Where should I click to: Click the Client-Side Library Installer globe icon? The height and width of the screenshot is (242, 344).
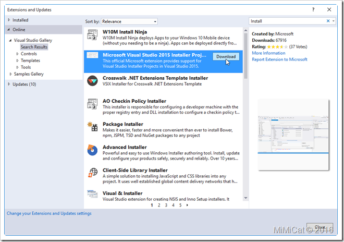pyautogui.click(x=93, y=173)
